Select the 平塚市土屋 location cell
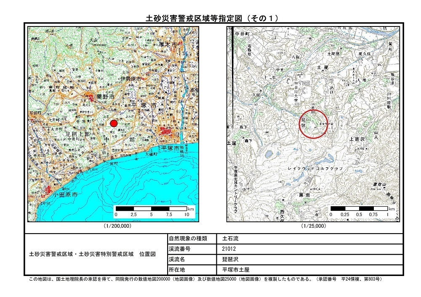The width and height of the screenshot is (421, 297). [x=236, y=270]
